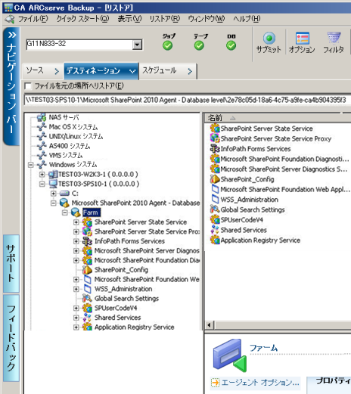Expand SPUserCodeV4 node in tree
Image resolution: width=351 pixels, height=394 pixels.
click(x=76, y=308)
